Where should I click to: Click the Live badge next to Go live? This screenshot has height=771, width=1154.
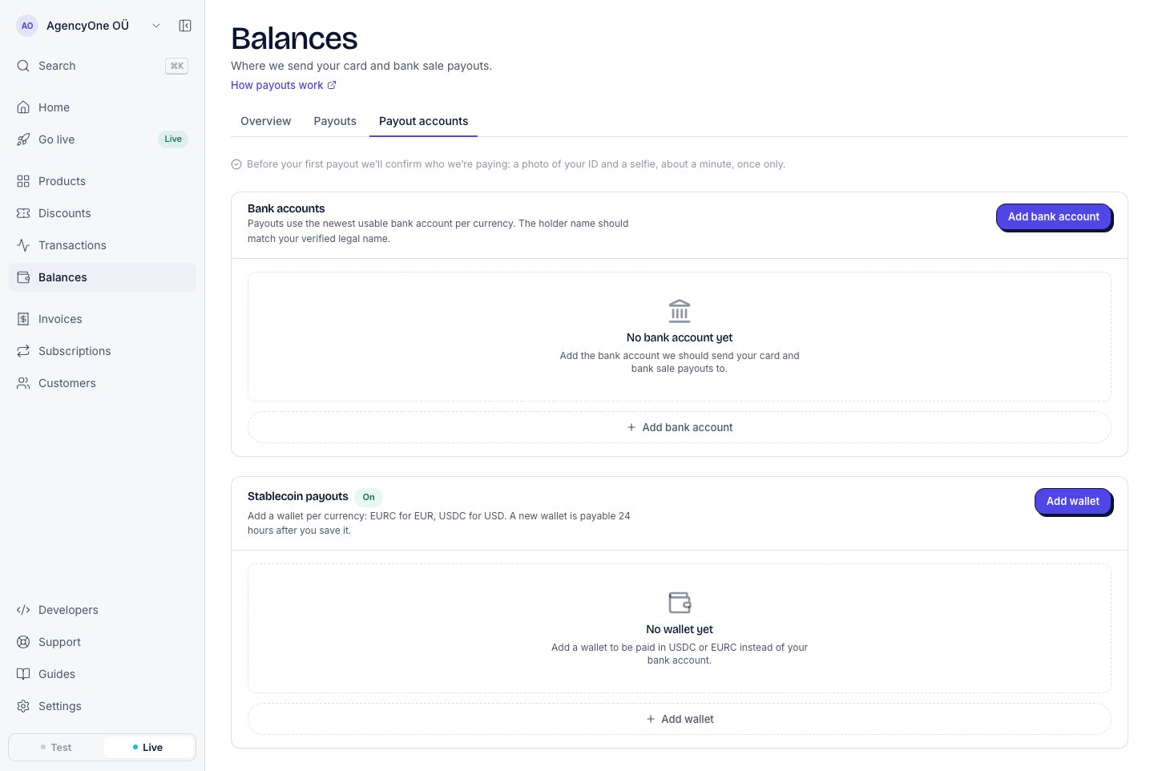(x=173, y=139)
